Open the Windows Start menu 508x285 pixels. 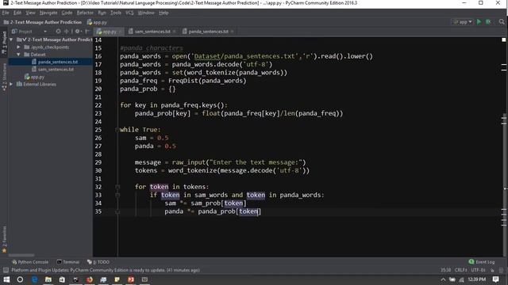click(6, 279)
